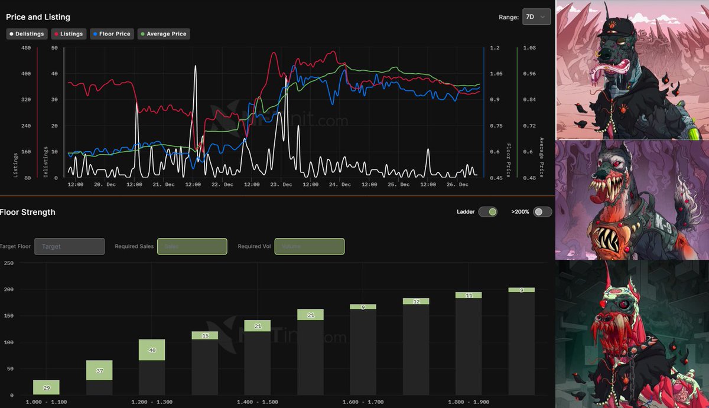Click the bar segment labeled 37

(x=99, y=370)
